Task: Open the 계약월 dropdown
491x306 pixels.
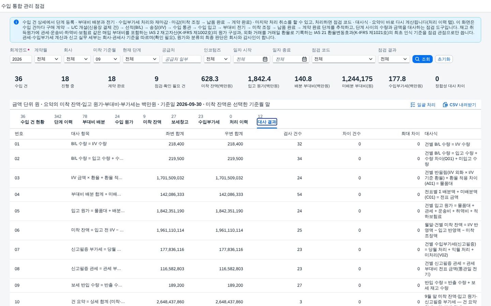Action: coord(48,59)
